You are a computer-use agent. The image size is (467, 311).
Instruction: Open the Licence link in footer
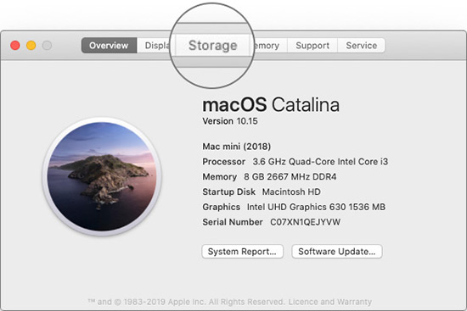tap(303, 302)
